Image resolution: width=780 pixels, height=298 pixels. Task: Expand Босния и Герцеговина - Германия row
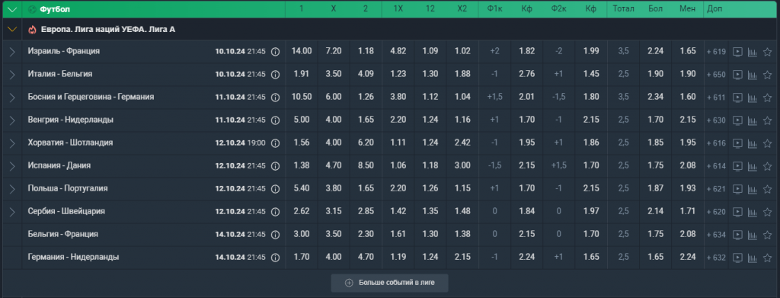[x=12, y=97]
